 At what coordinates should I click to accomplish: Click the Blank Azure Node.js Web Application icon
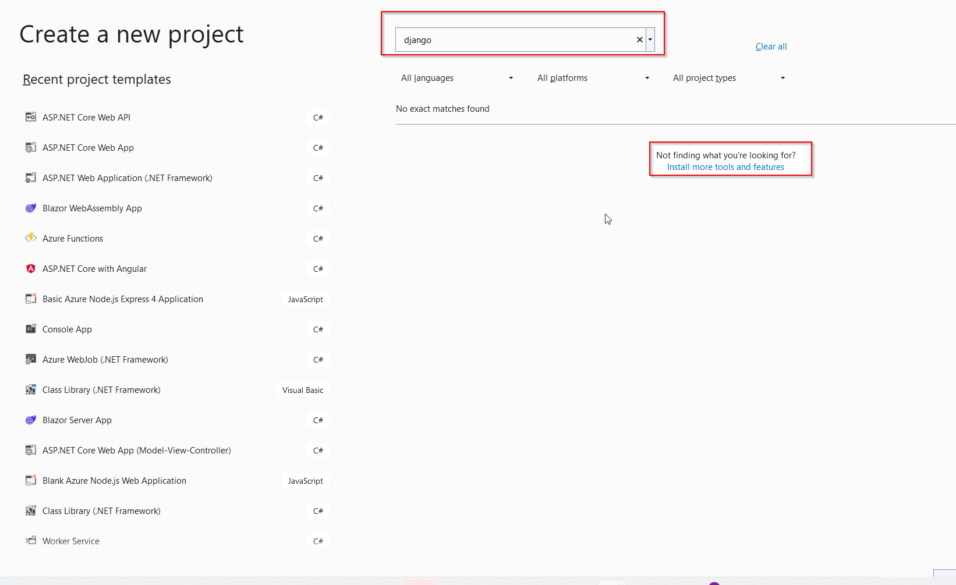[x=31, y=480]
